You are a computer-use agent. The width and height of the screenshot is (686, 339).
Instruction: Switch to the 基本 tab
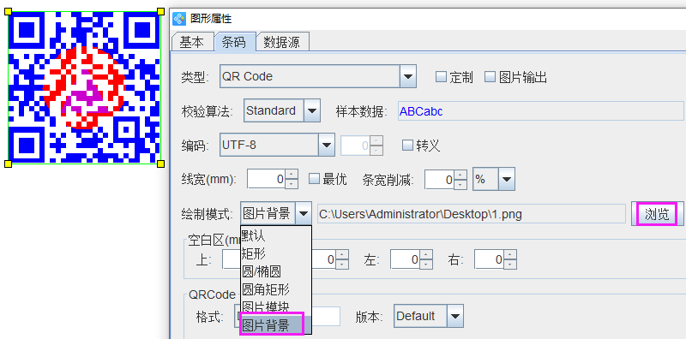pyautogui.click(x=192, y=43)
